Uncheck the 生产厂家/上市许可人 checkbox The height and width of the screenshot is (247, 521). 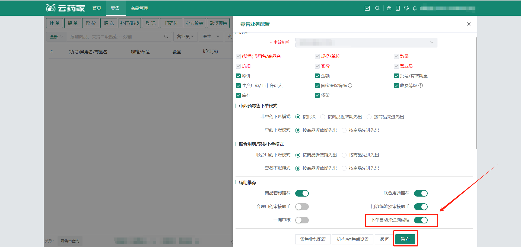click(x=238, y=86)
